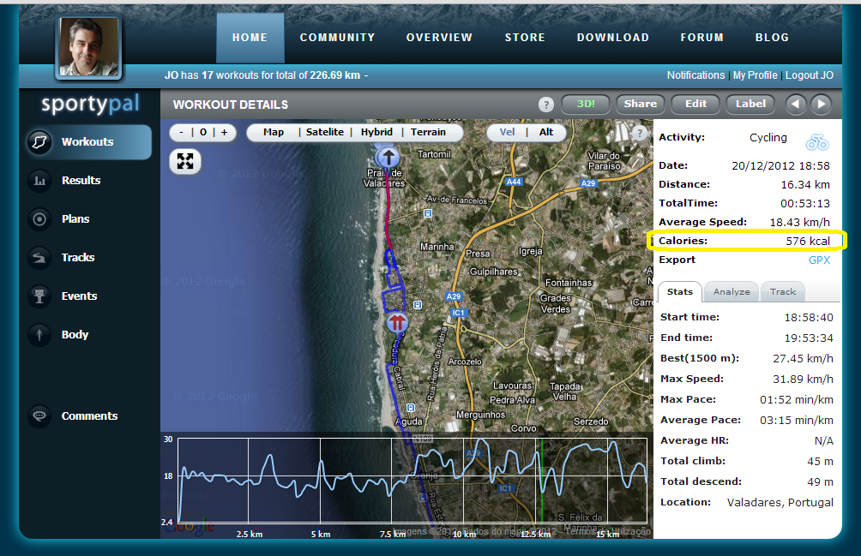Click the 00:53:13 total time value

(805, 203)
